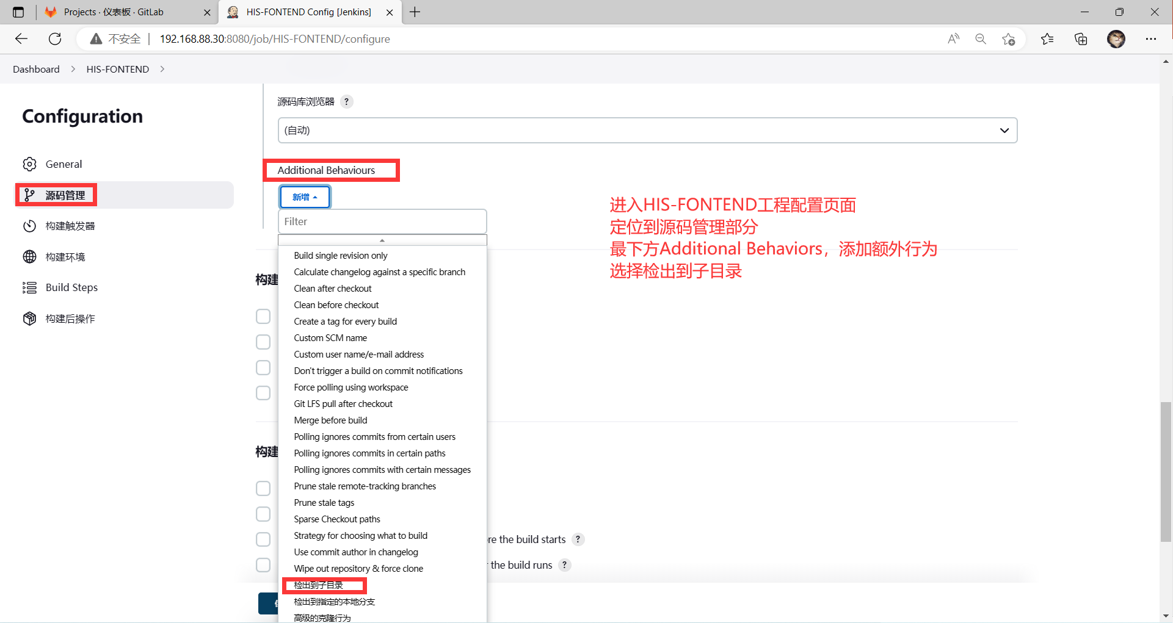Reload the Jenkins configure page
The image size is (1173, 623).
pos(55,39)
